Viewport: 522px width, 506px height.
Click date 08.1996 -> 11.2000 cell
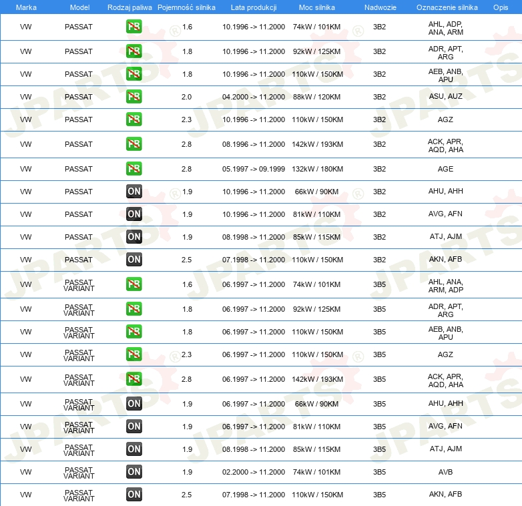tap(254, 144)
